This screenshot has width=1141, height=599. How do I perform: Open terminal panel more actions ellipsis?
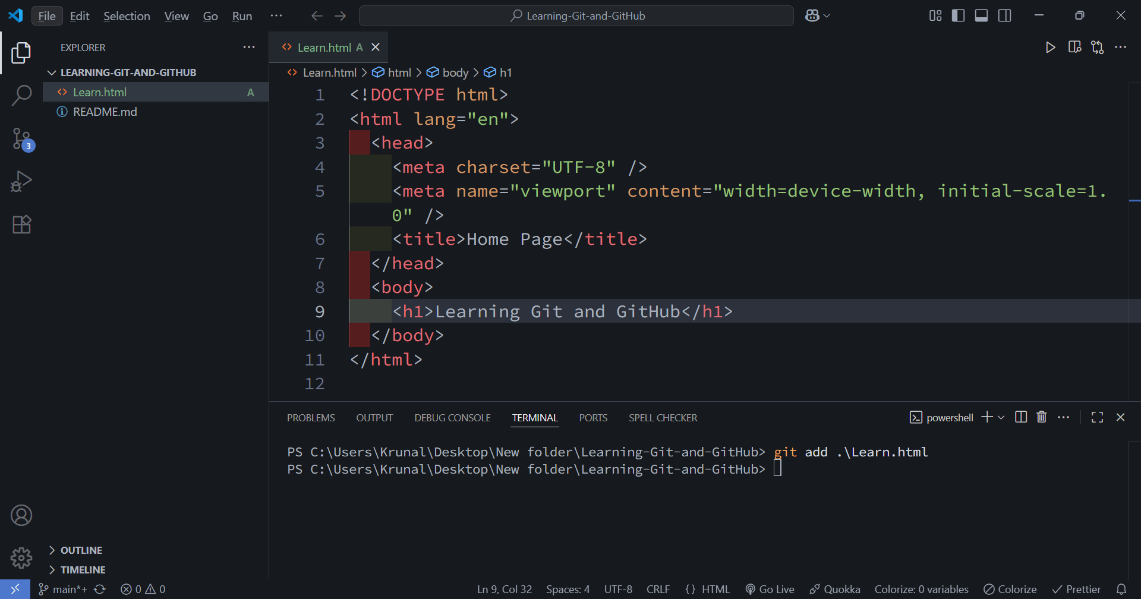pos(1064,417)
